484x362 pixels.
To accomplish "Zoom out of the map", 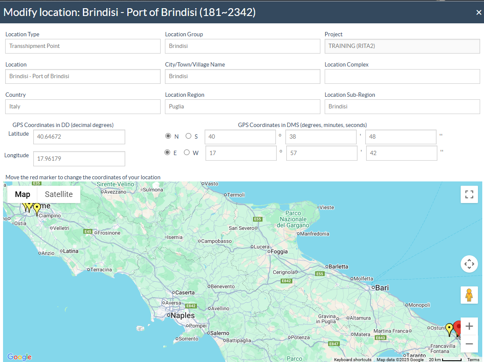I will 469,344.
